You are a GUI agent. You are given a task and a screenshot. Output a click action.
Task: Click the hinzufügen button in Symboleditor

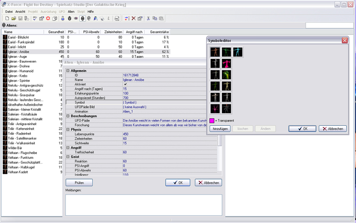point(220,129)
